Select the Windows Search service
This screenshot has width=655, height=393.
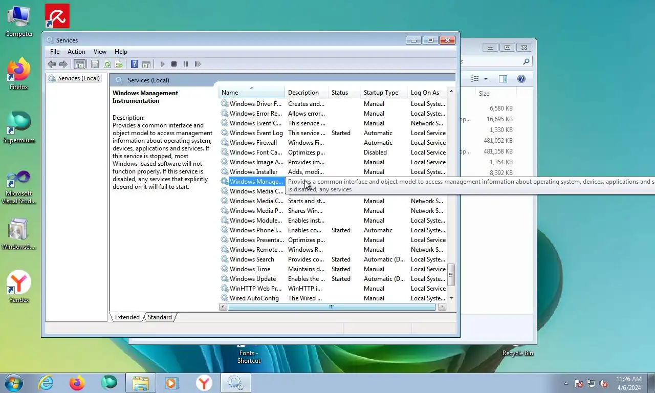pyautogui.click(x=333, y=259)
